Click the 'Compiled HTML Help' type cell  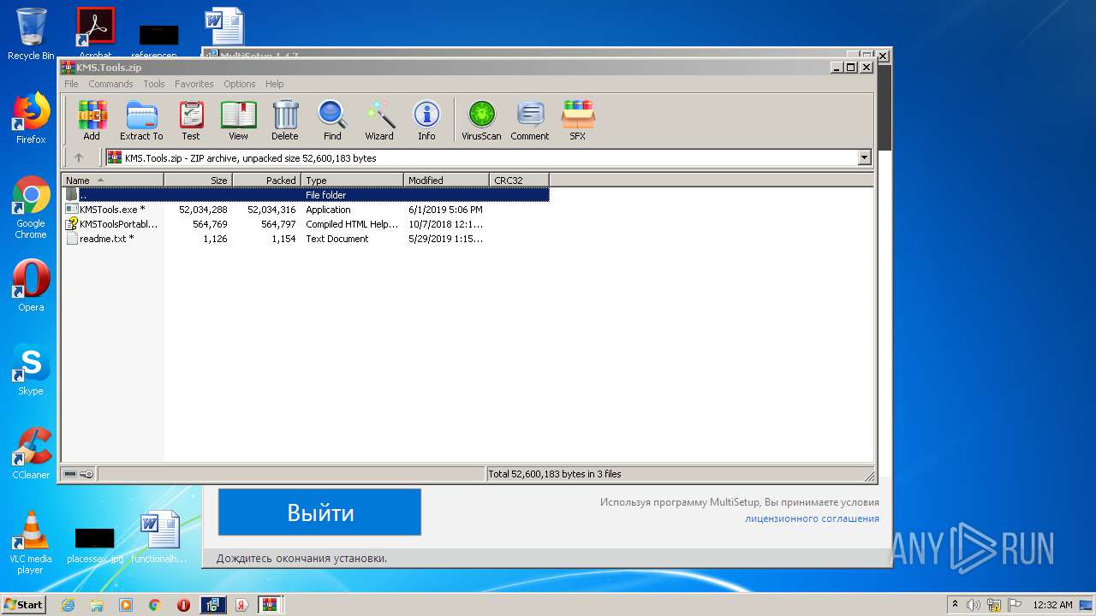[352, 224]
